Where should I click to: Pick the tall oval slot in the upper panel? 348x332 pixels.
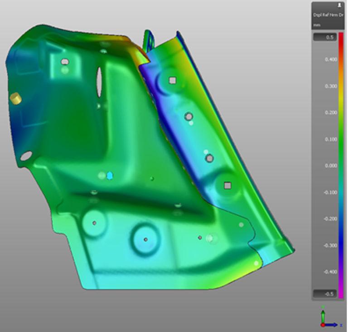pos(99,82)
